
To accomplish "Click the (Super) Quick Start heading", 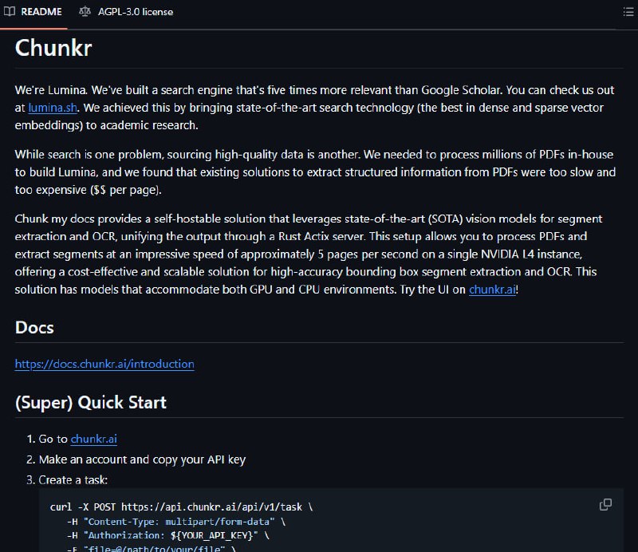I will (91, 403).
